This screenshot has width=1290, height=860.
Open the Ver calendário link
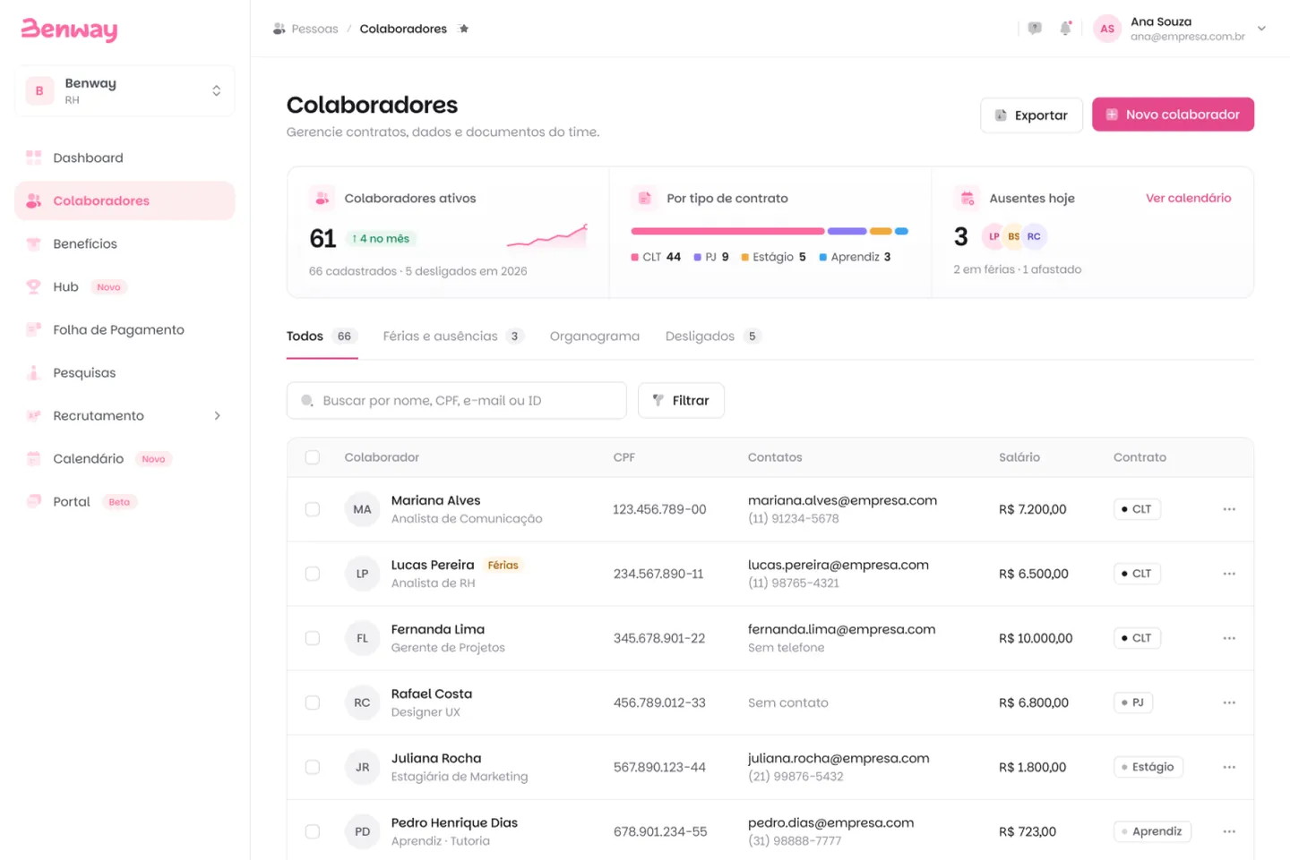pyautogui.click(x=1189, y=198)
